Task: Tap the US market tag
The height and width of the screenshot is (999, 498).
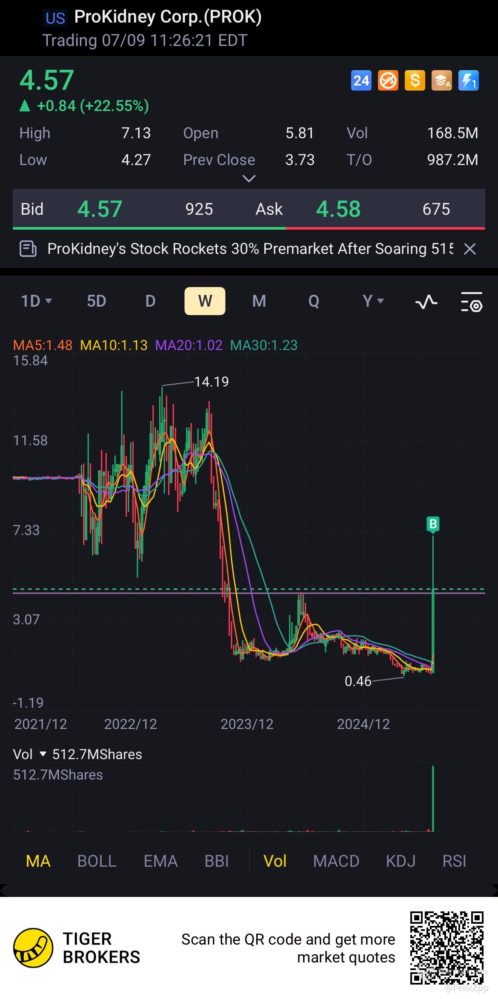Action: (55, 18)
